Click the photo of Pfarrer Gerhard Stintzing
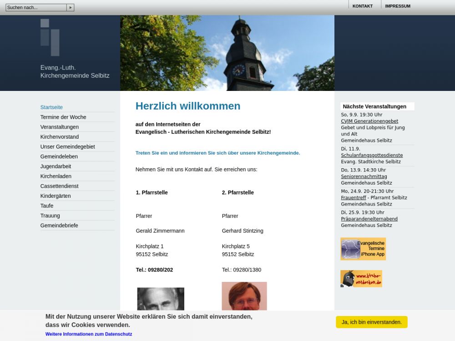 coord(244,296)
